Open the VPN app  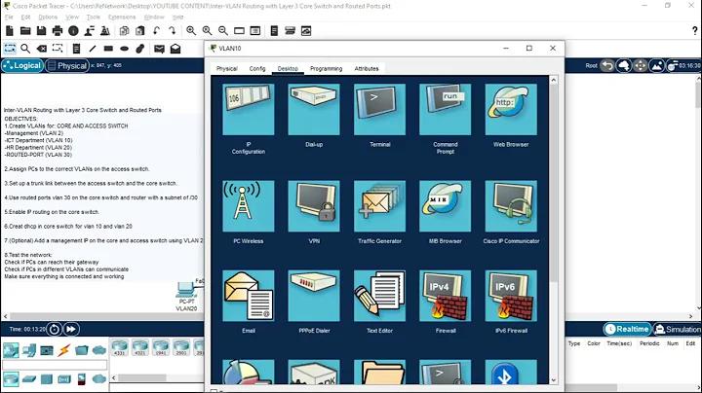[314, 206]
